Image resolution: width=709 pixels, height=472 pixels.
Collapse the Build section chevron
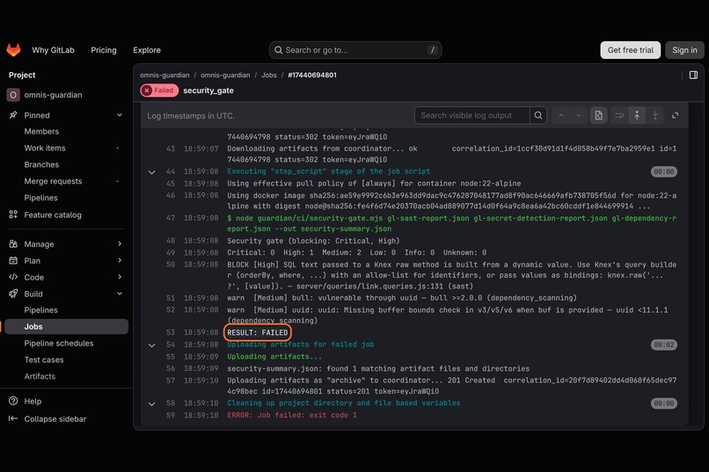tap(120, 294)
